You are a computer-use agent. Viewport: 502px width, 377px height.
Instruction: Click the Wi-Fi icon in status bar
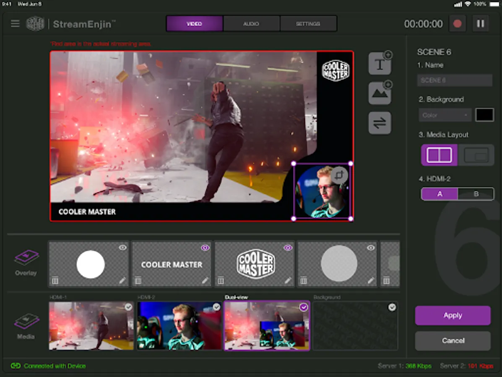coord(468,4)
